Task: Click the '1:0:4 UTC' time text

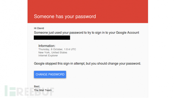Action: pyautogui.click(x=70, y=49)
